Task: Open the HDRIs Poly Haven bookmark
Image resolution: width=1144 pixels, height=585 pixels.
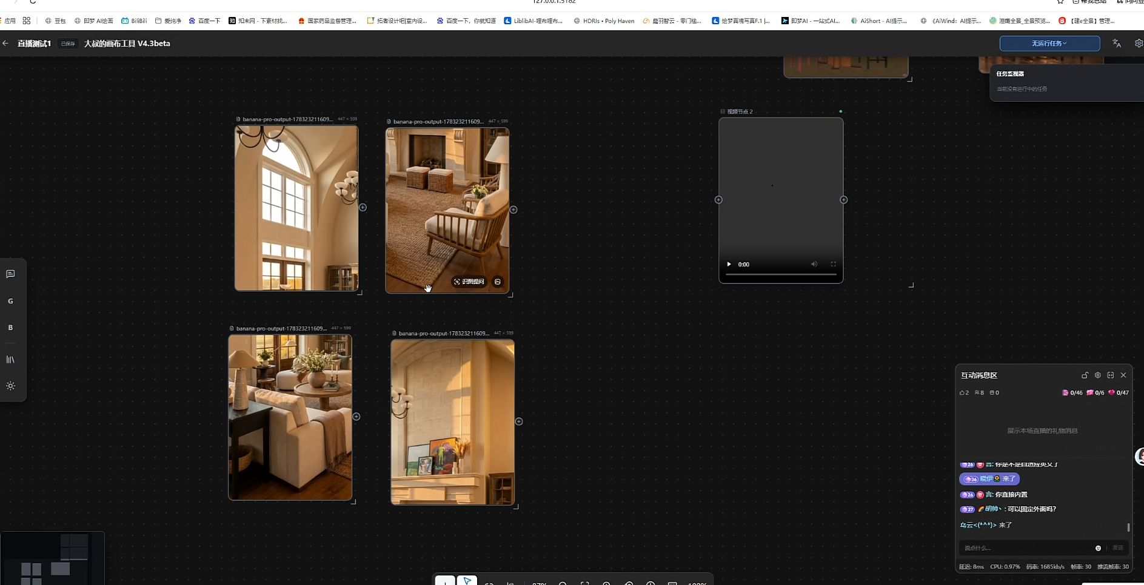Action: 604,21
